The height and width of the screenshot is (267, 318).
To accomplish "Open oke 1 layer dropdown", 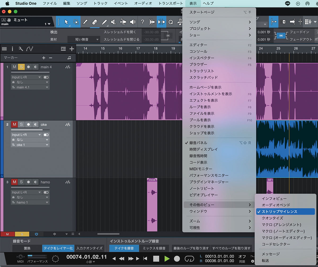I will coord(30,145).
